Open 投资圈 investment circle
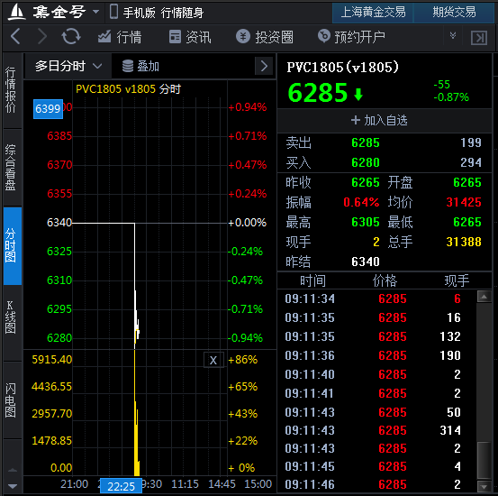Viewport: 498px width, 496px height. (x=265, y=37)
